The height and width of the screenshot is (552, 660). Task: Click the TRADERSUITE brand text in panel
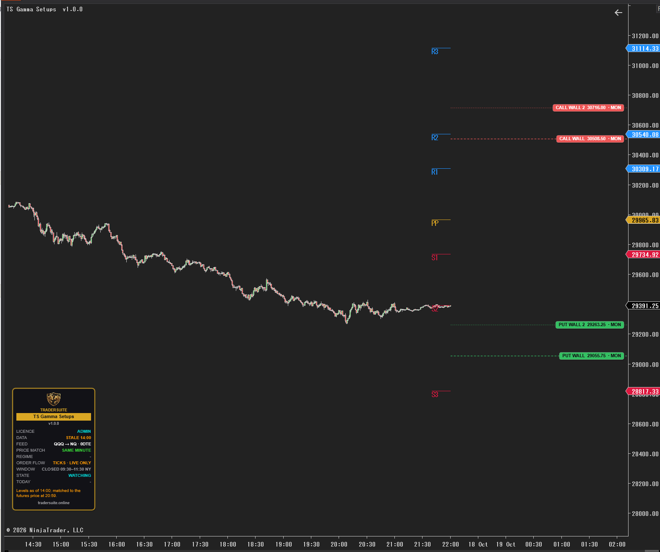pyautogui.click(x=54, y=410)
